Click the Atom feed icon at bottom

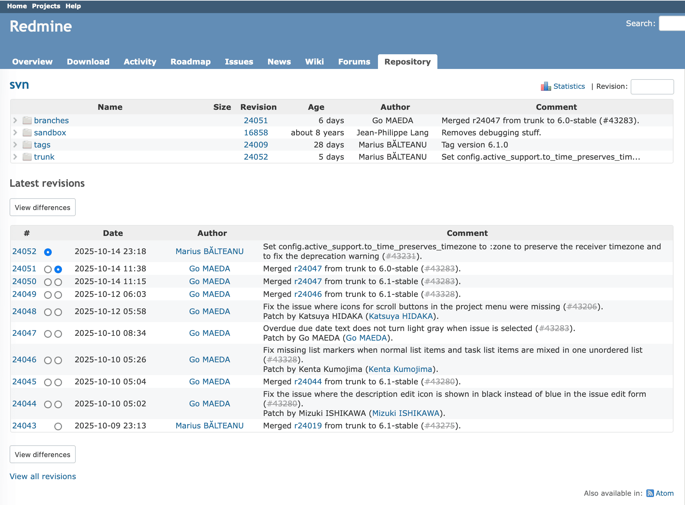(650, 493)
